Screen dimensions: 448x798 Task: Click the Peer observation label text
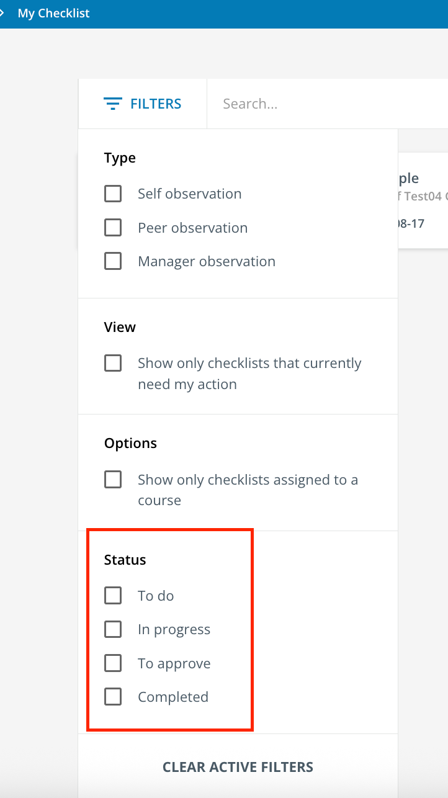click(x=193, y=228)
